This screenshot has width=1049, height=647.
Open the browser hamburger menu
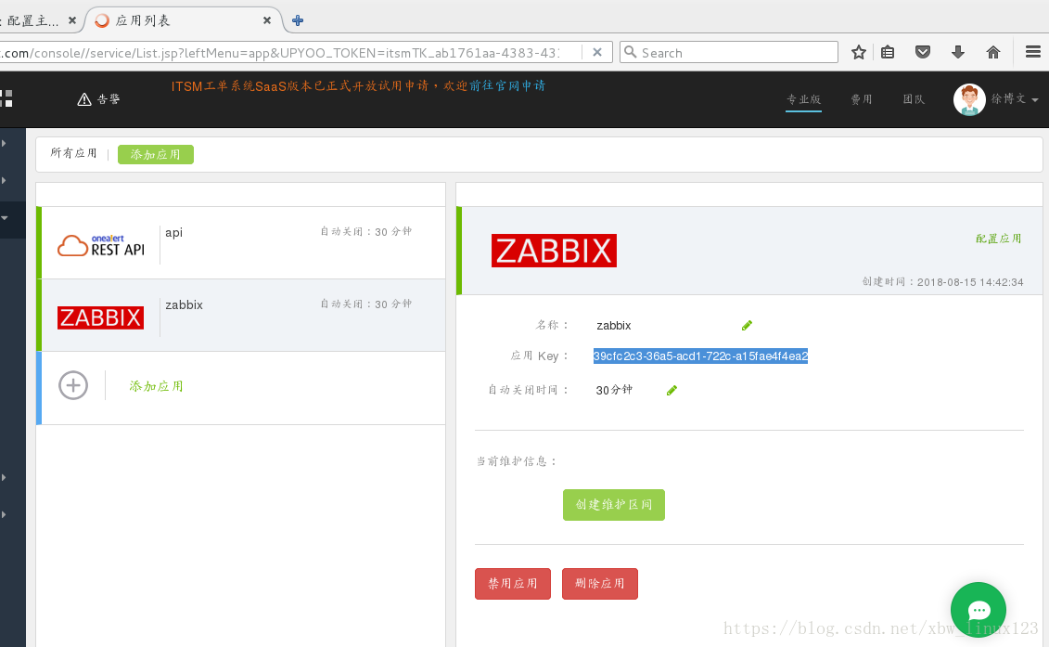tap(1033, 52)
